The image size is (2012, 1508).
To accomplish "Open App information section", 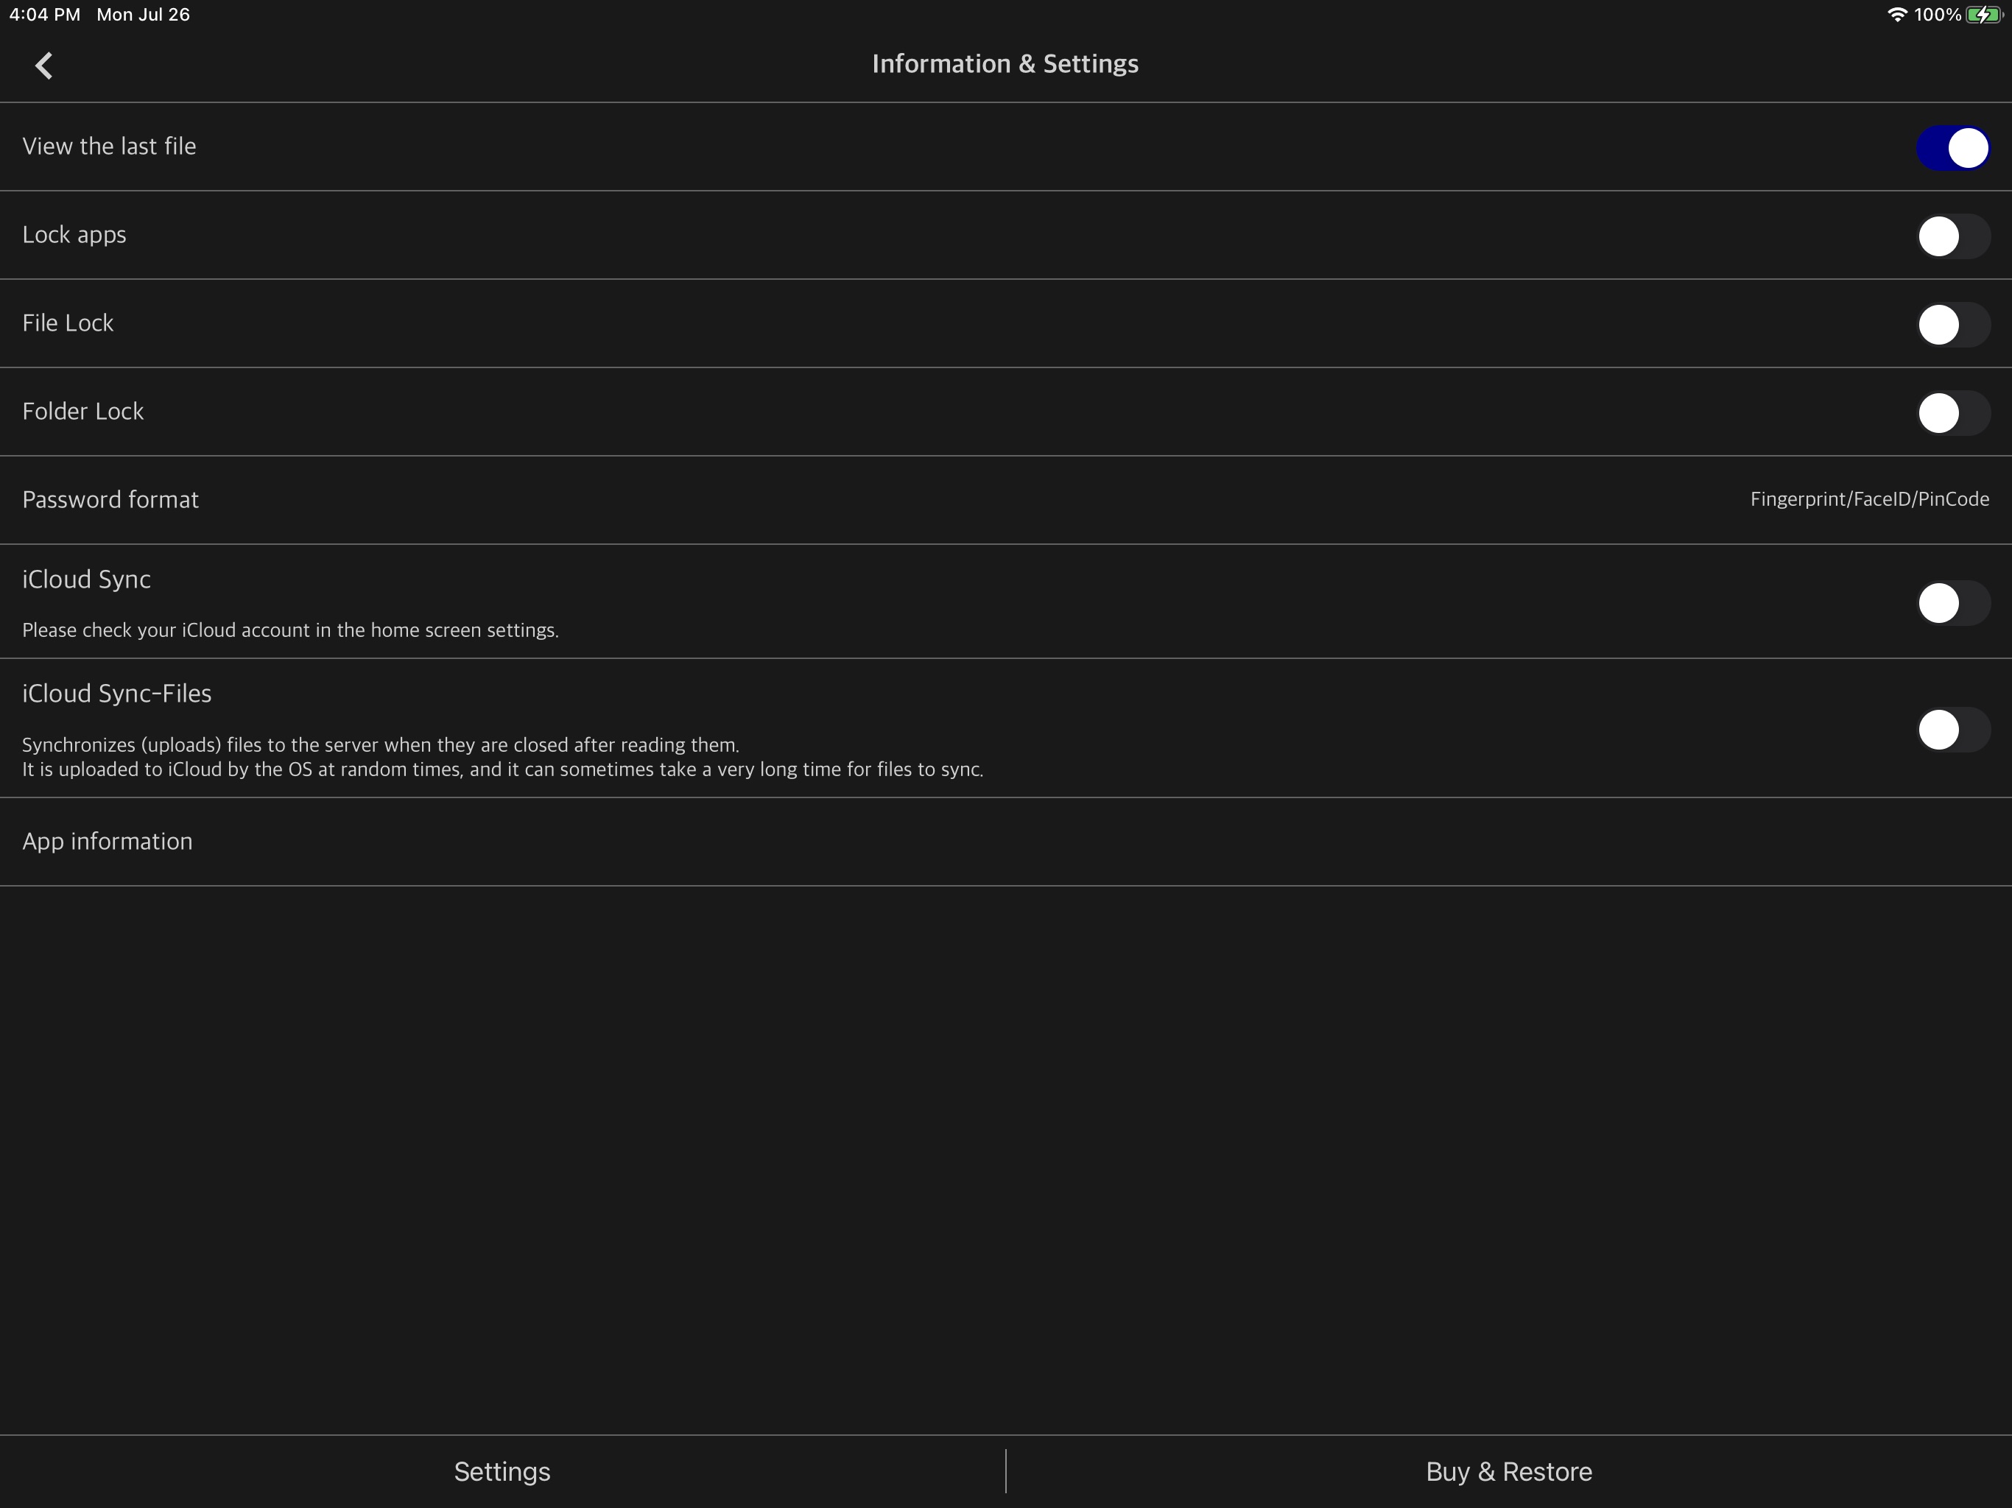I will pyautogui.click(x=108, y=839).
